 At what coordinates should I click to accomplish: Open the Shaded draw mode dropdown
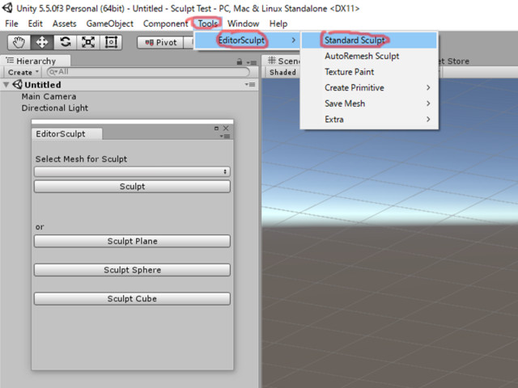(x=282, y=72)
